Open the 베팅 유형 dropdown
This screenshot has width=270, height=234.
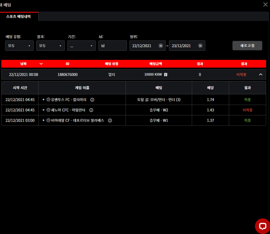coord(19,46)
